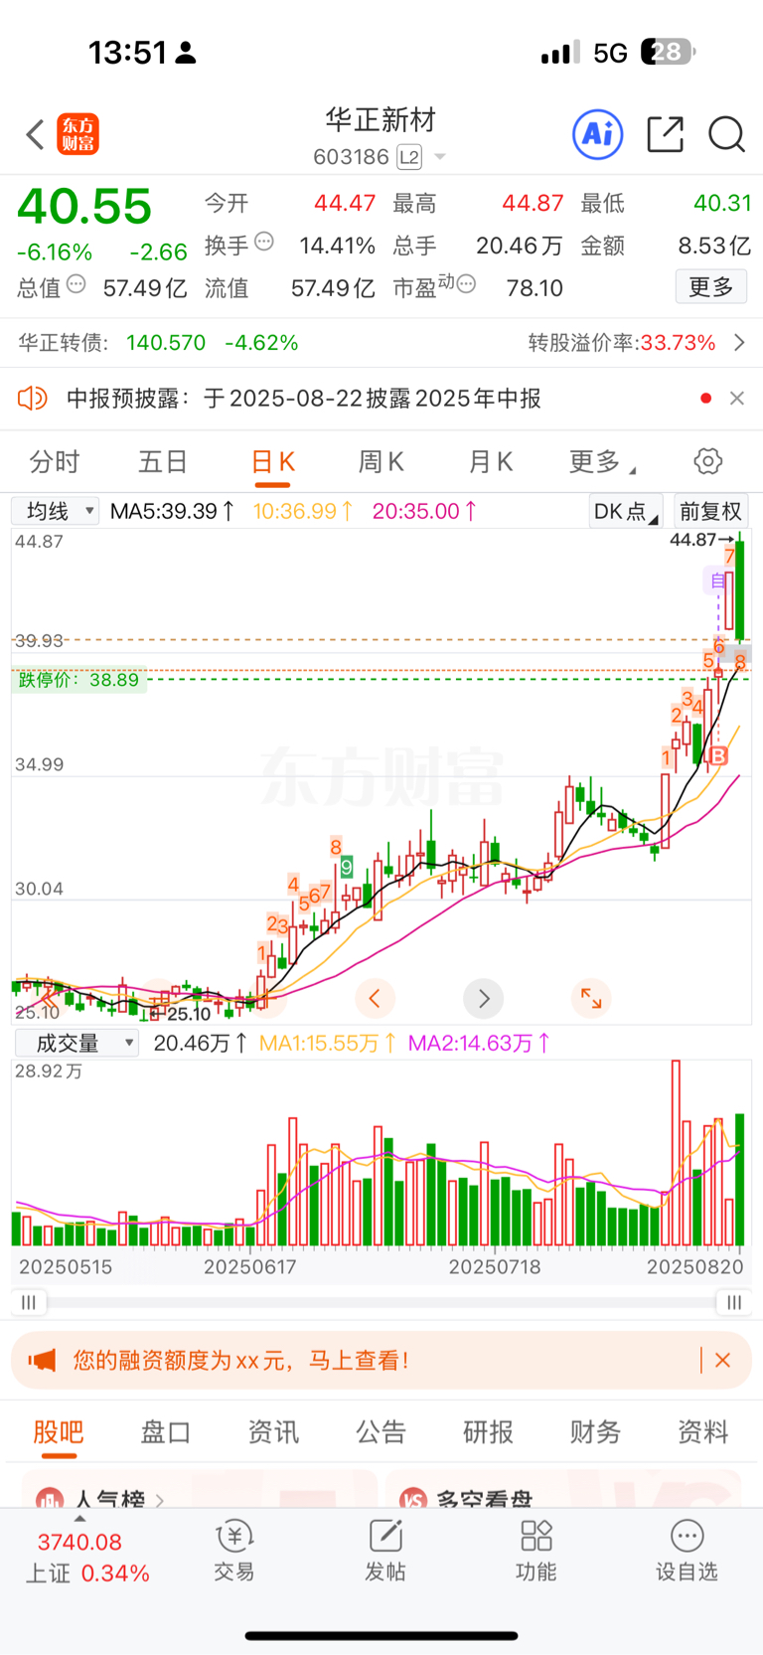The image size is (763, 1655).
Task: Expand the 更多 chart period menu
Action: (x=602, y=461)
